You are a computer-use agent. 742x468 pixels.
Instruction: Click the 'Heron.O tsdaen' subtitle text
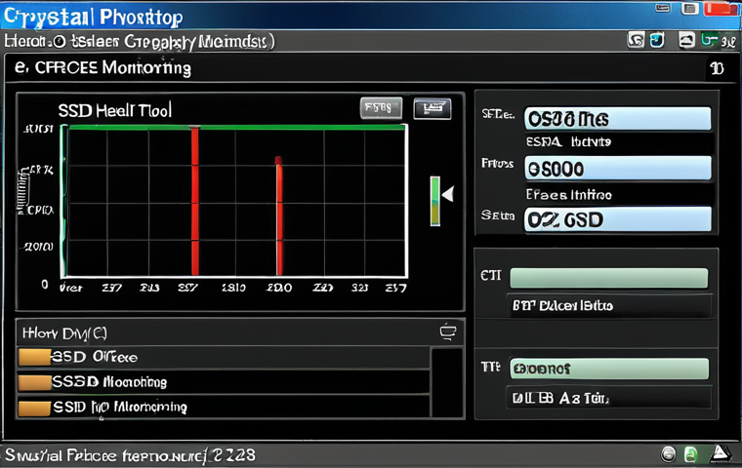pyautogui.click(x=62, y=42)
